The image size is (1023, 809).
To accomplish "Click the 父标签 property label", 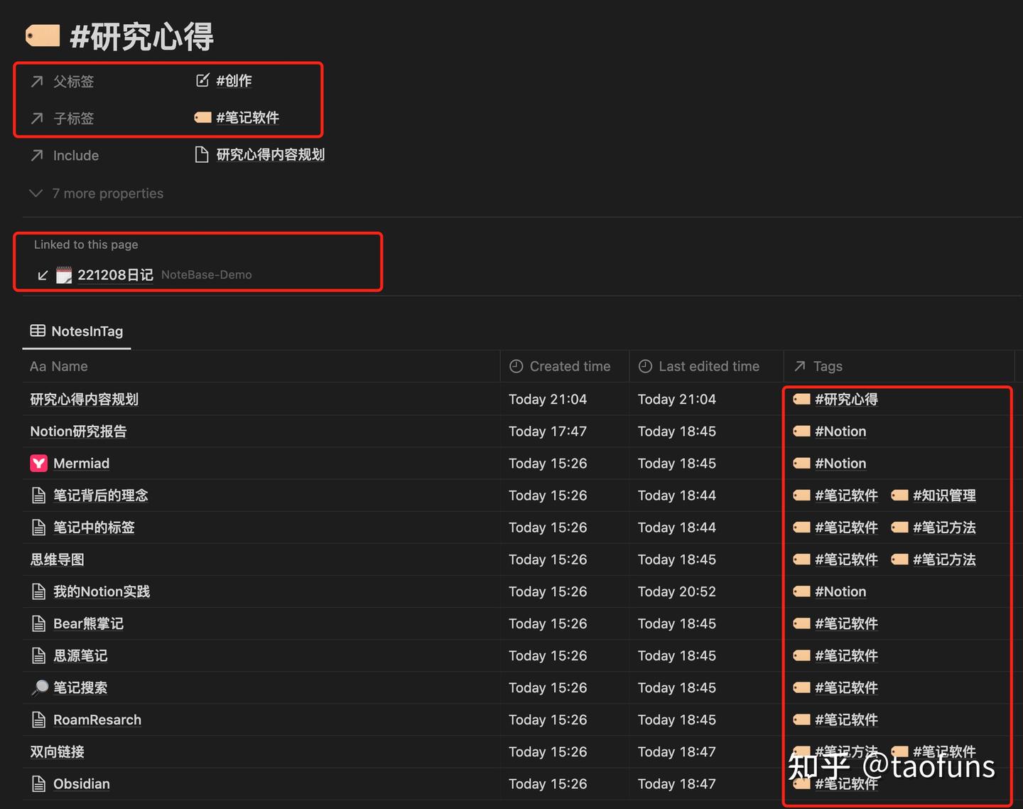I will click(x=74, y=82).
